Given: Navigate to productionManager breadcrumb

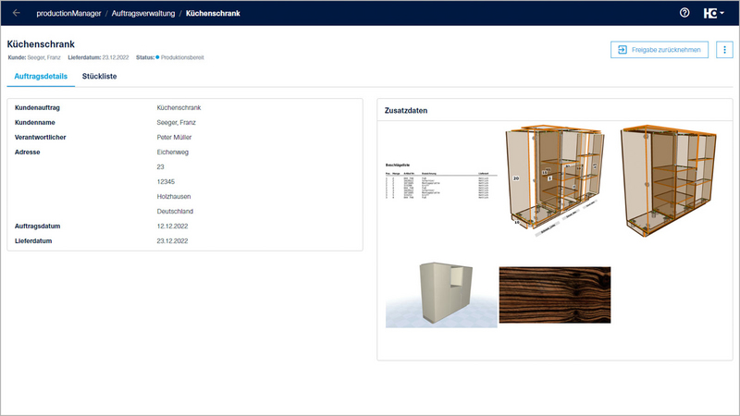Looking at the screenshot, I should point(68,13).
